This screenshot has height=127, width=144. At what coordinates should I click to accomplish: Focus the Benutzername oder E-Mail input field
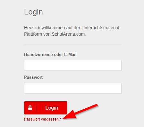pyautogui.click(x=73, y=65)
